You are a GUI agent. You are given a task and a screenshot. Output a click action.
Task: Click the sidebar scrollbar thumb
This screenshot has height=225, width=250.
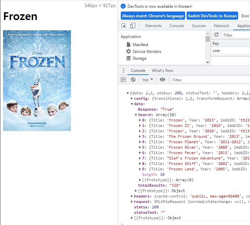[x=208, y=39]
